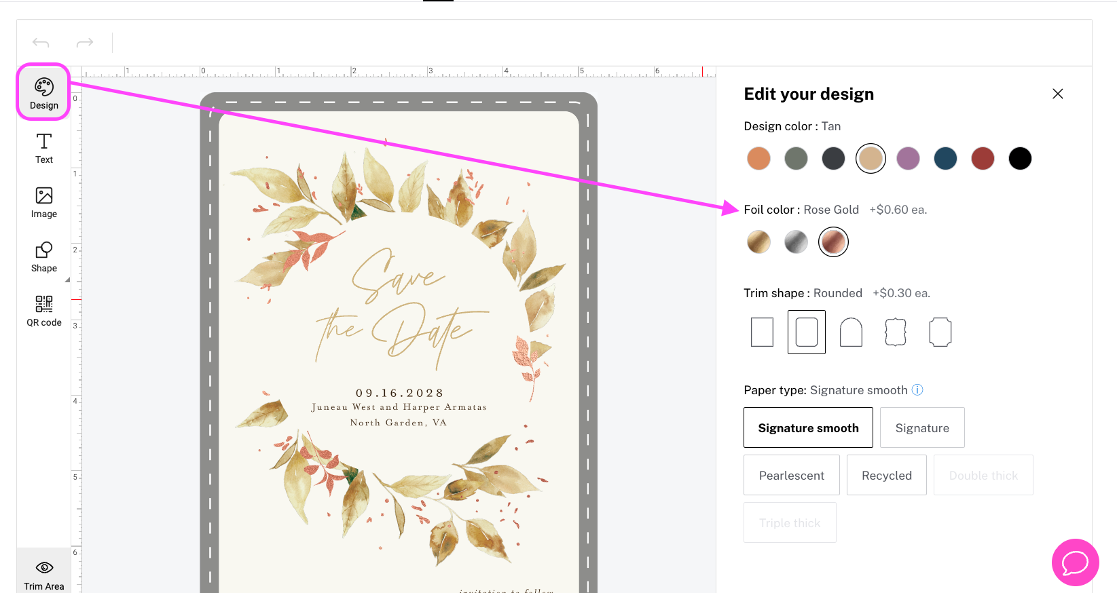Pick the charcoal design color
1117x593 pixels.
click(x=833, y=159)
